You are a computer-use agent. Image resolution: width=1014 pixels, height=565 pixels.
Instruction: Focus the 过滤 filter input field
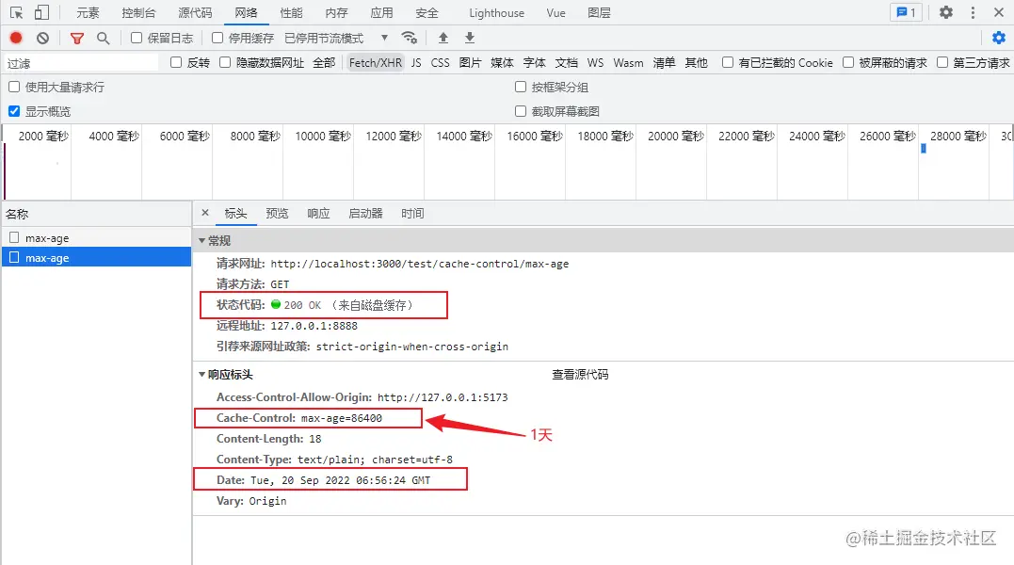(x=81, y=63)
